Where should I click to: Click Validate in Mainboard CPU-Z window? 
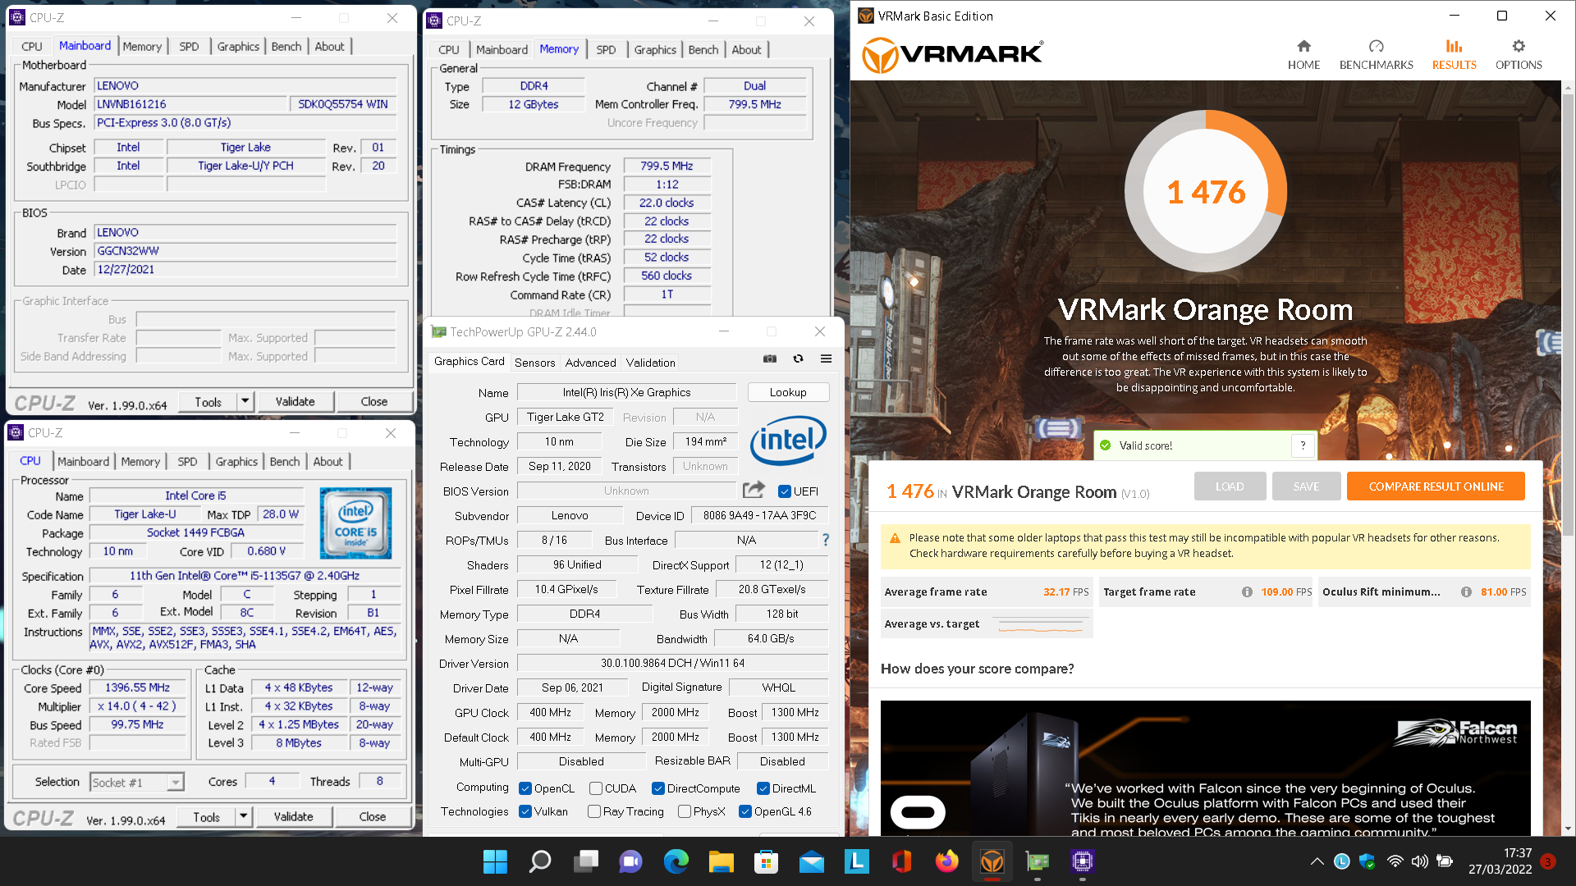coord(295,401)
